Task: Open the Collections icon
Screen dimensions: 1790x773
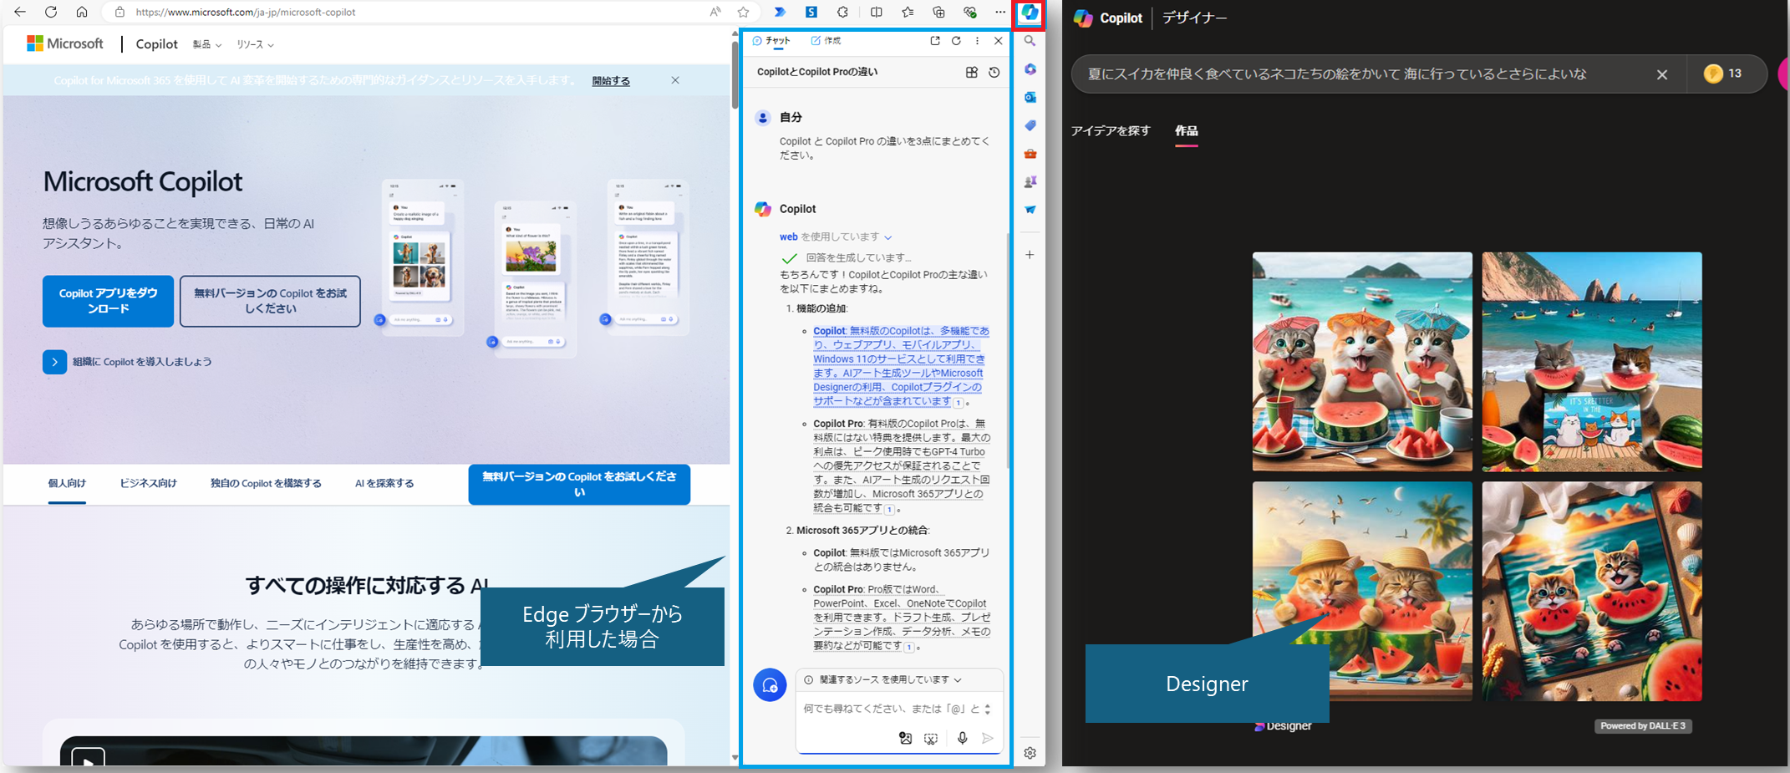Action: click(x=938, y=12)
